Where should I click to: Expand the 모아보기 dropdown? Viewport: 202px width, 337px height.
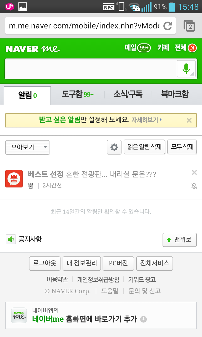pos(27,147)
